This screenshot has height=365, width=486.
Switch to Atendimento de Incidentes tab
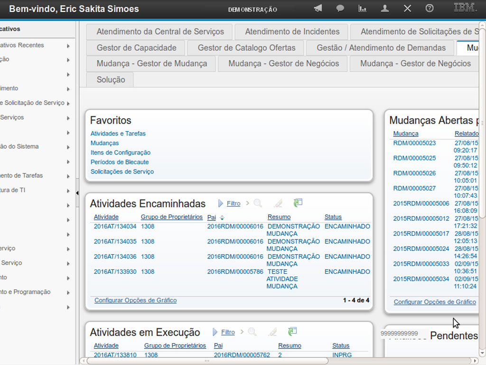coord(292,32)
